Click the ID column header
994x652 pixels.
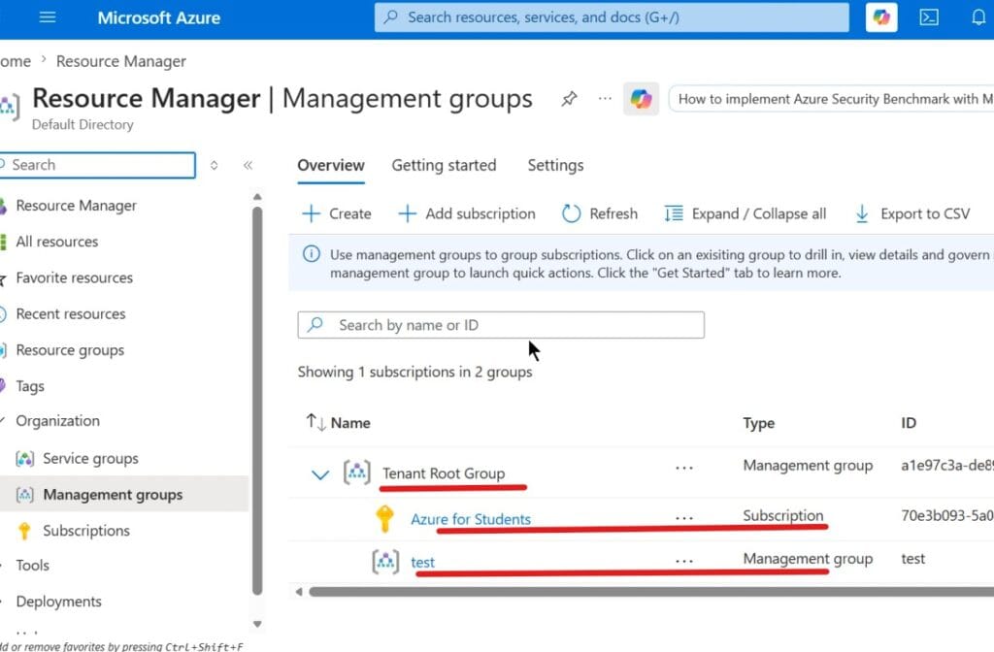pos(909,423)
